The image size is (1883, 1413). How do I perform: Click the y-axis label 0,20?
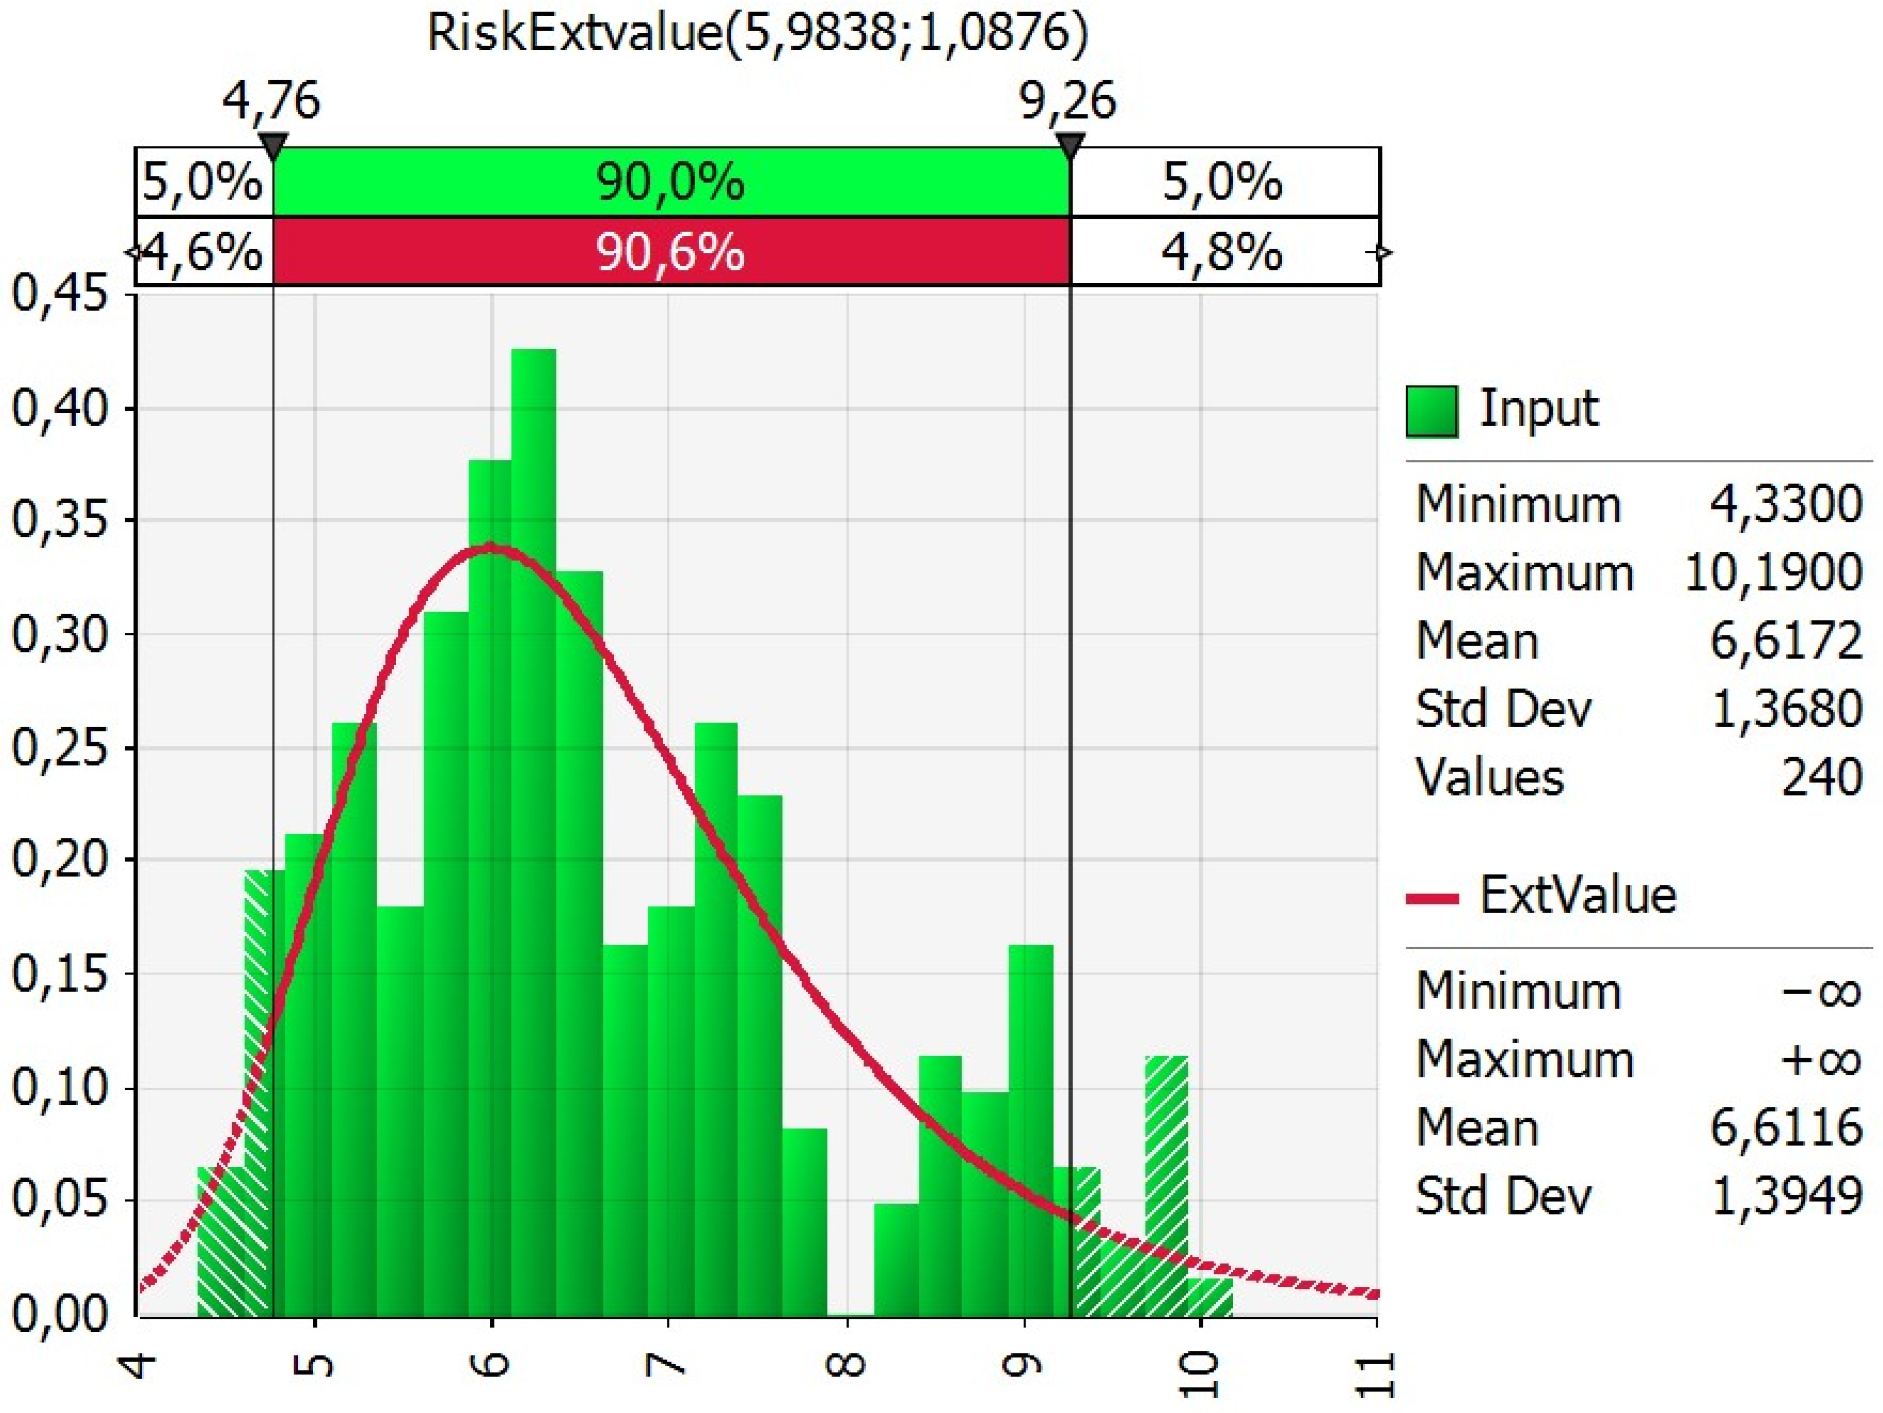click(59, 860)
